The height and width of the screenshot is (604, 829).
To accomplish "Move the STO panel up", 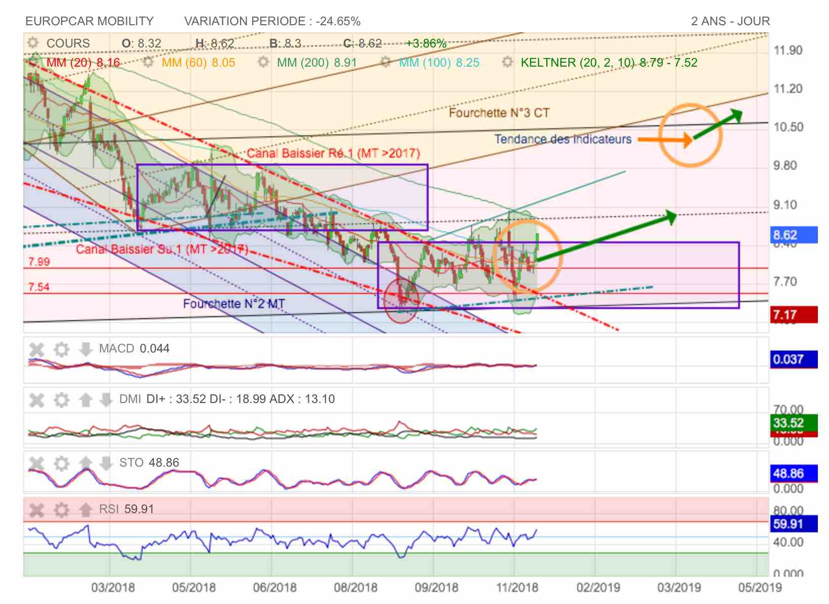I will point(85,463).
